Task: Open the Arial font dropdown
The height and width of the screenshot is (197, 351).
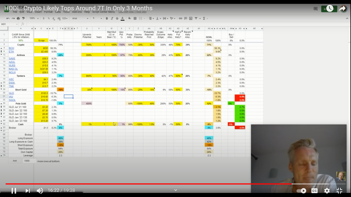Action: [80, 18]
